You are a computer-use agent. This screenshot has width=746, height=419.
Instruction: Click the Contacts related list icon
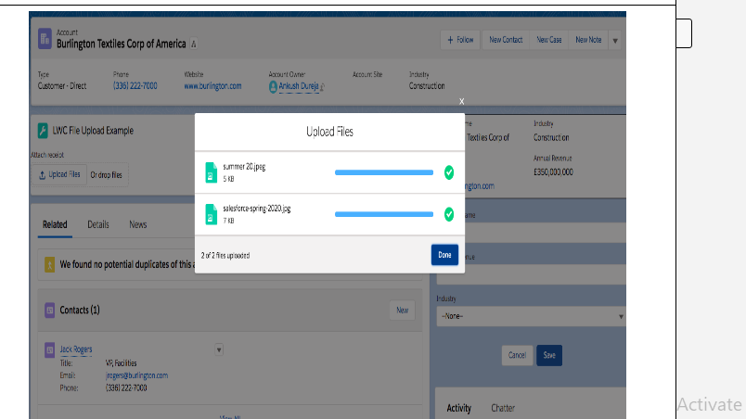tap(50, 310)
